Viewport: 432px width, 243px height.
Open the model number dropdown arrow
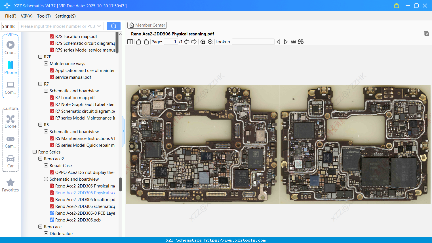[99, 26]
